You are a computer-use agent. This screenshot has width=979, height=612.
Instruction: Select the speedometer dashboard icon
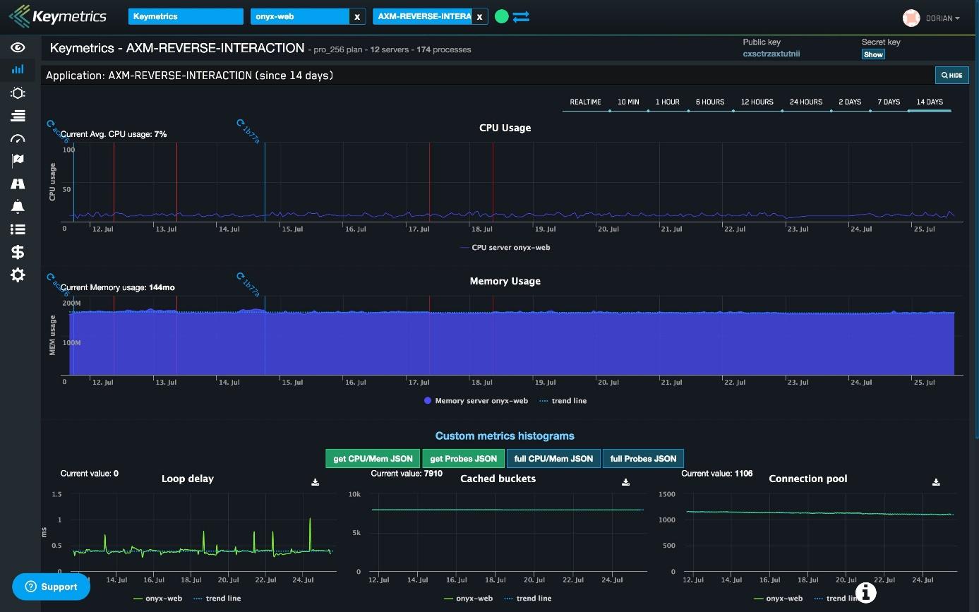[x=18, y=138]
